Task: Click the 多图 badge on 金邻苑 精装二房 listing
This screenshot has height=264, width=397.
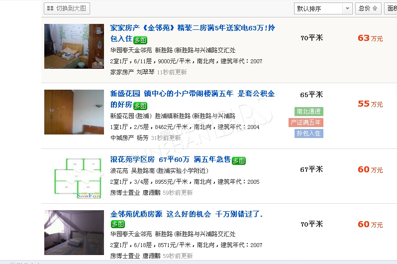Action: click(x=140, y=40)
